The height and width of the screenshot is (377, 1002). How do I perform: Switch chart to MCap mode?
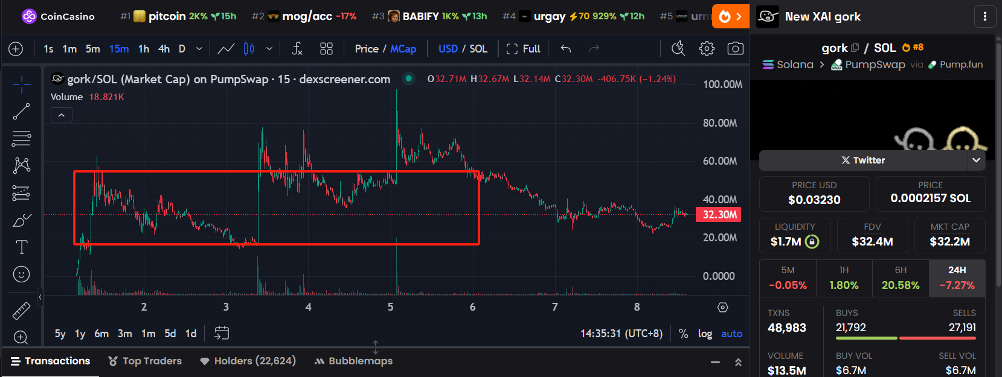(403, 49)
